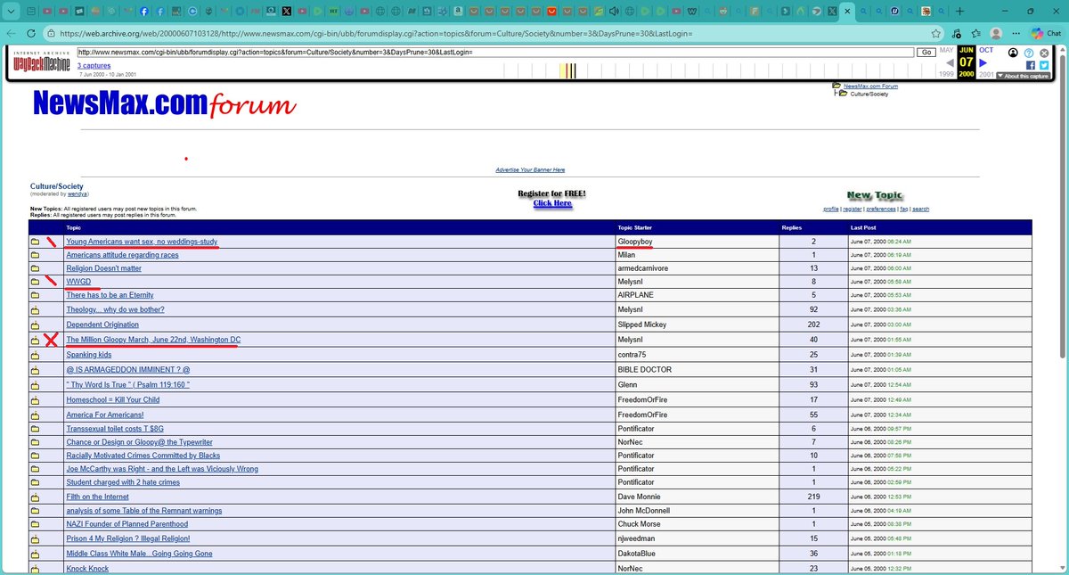Open the profile link under New Topic
The height and width of the screenshot is (575, 1069).
tap(830, 209)
